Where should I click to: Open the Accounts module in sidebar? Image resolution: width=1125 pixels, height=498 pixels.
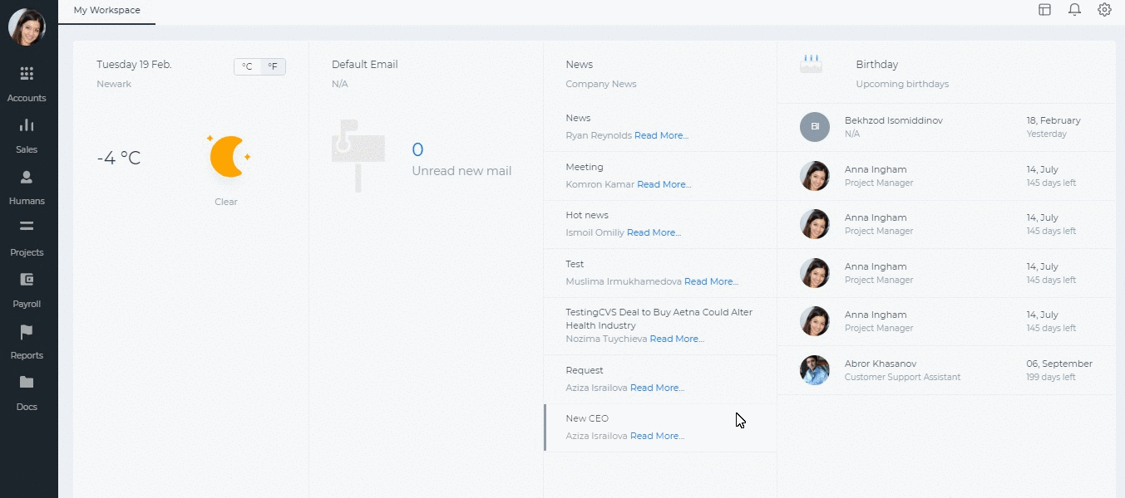coord(27,84)
